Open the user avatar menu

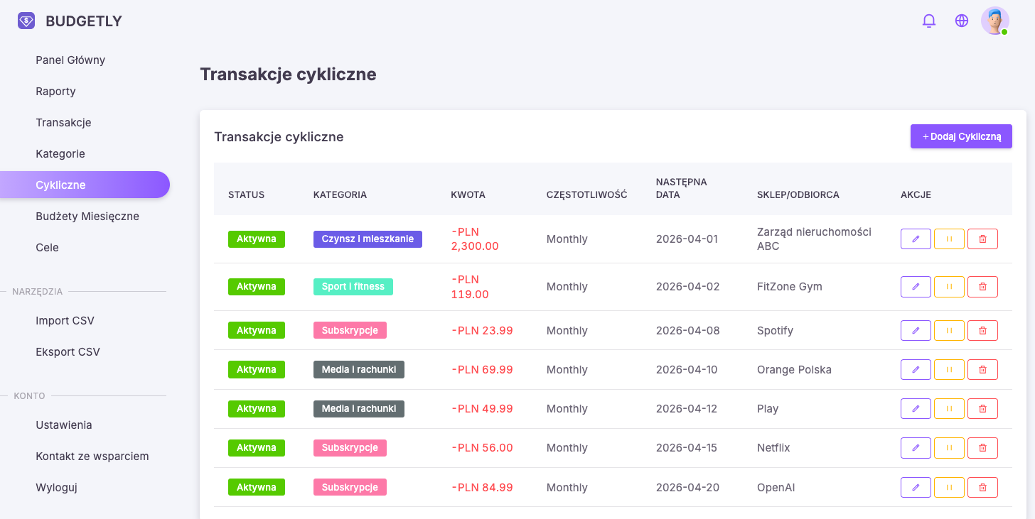pos(995,21)
